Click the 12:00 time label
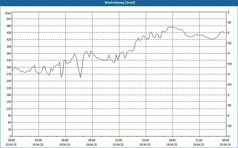 click(x=119, y=140)
